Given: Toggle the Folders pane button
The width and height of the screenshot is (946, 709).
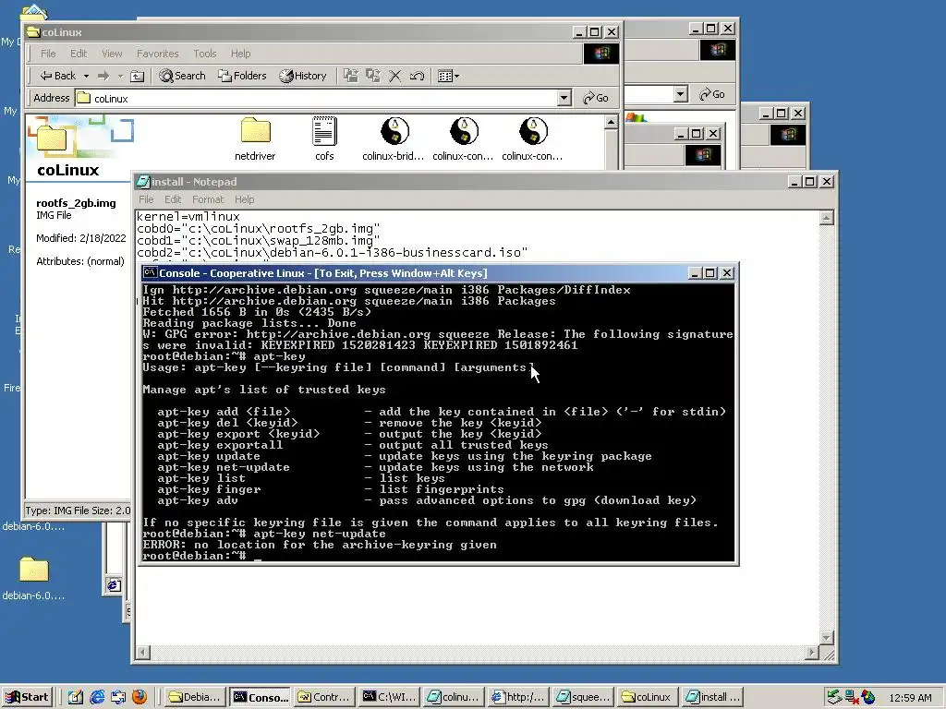Looking at the screenshot, I should point(243,76).
